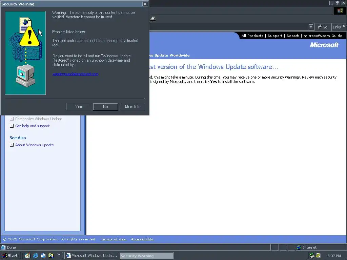Expand the Links toolbar chevron
This screenshot has width=347, height=260.
click(x=344, y=26)
